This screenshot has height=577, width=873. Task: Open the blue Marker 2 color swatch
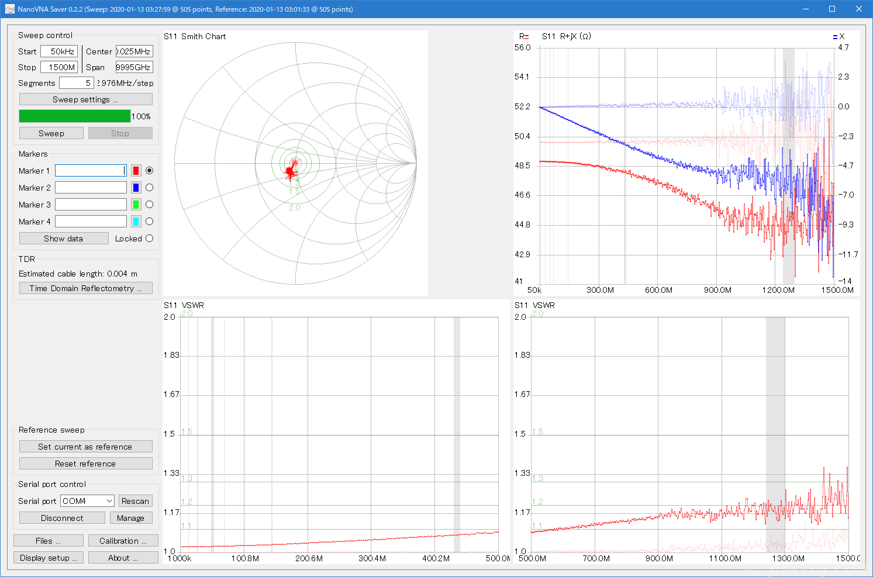[136, 188]
